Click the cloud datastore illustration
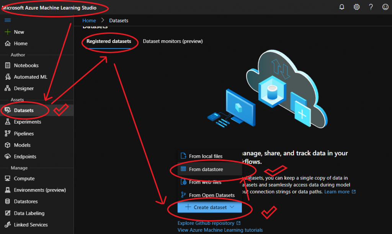The height and width of the screenshot is (234, 392). pyautogui.click(x=268, y=89)
